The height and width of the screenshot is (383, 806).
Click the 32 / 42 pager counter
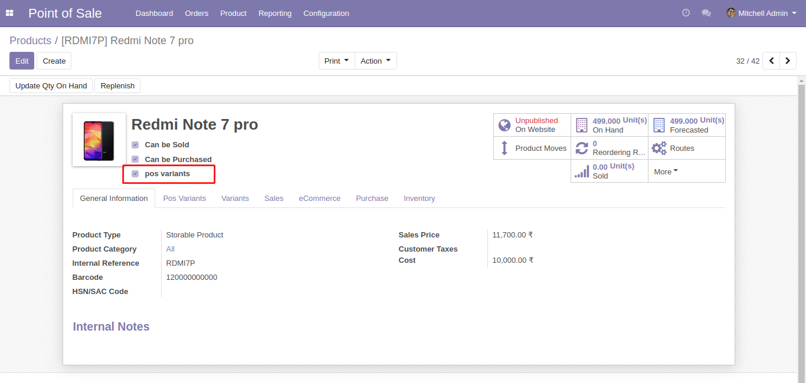click(x=748, y=61)
